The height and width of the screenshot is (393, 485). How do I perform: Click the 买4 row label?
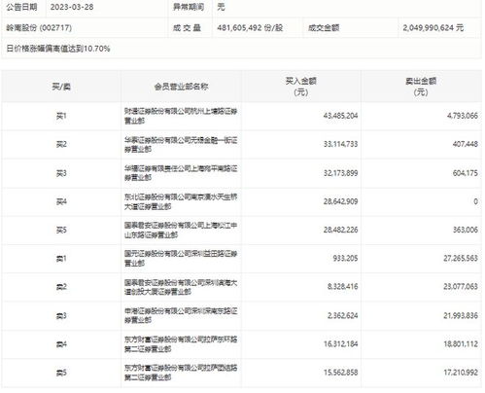(x=61, y=201)
